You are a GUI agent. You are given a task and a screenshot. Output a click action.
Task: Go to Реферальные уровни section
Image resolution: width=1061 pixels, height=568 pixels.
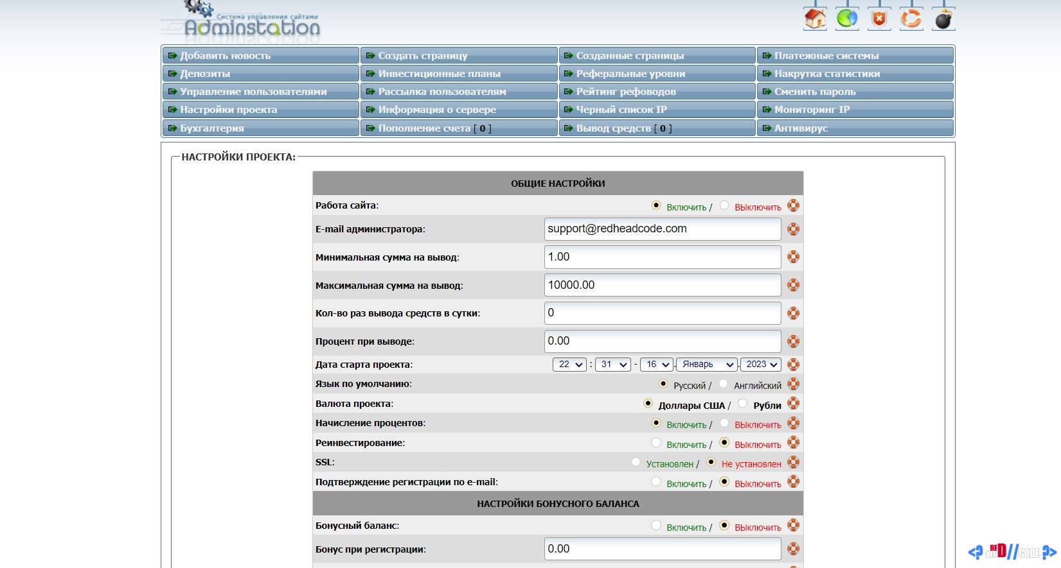657,74
